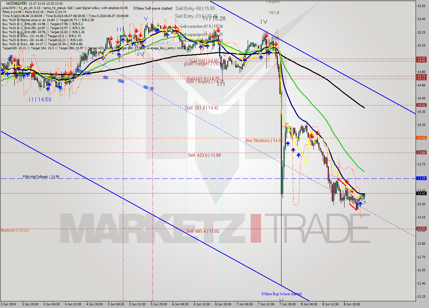Screen dimensions: 429x308
Task: Select the 'Sell 685.4 | 13.02' level label
Action: point(203,231)
